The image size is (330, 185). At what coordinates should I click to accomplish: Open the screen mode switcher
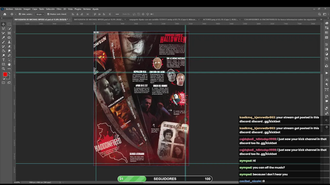pos(9,83)
